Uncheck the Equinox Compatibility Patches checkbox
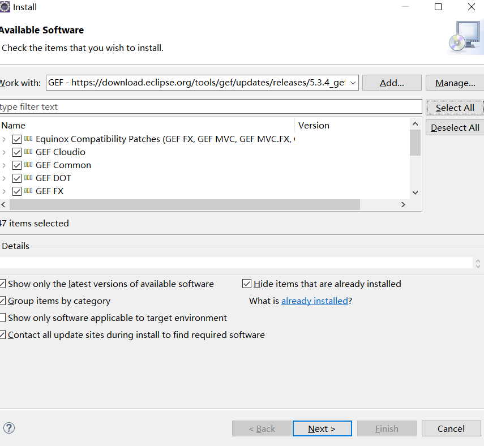Screen dimensions: 484x446 point(17,139)
